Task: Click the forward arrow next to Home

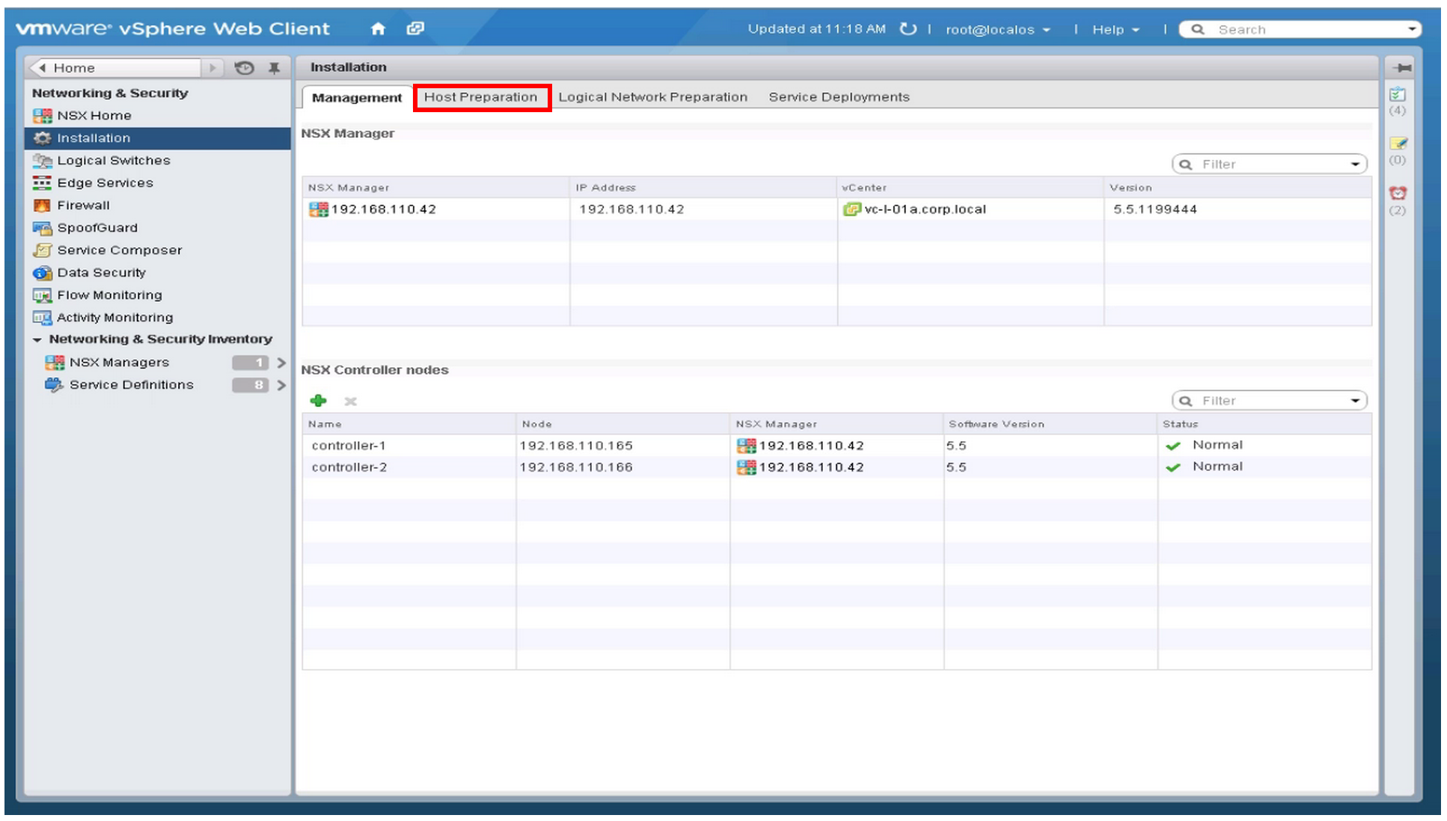Action: pos(212,68)
